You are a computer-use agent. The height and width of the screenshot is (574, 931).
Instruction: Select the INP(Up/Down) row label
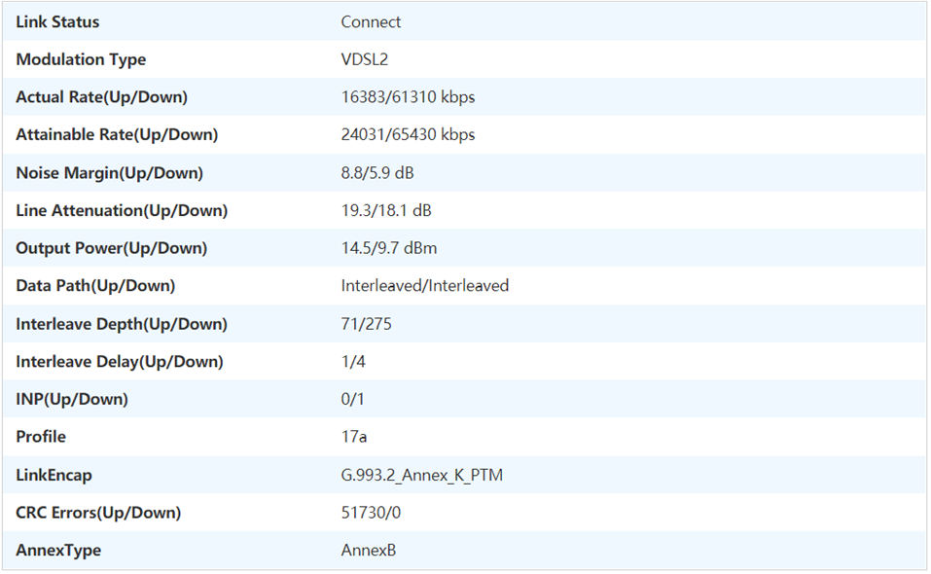tap(72, 399)
